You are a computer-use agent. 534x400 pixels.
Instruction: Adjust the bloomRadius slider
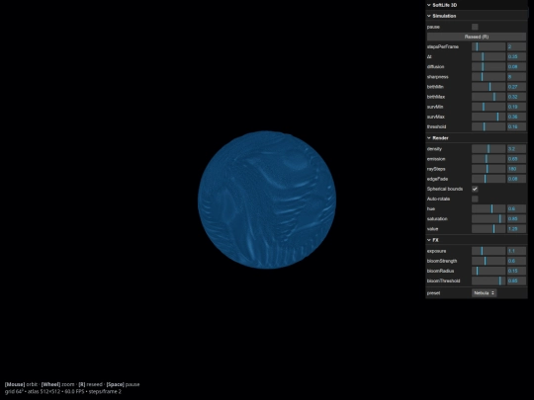[489, 271]
